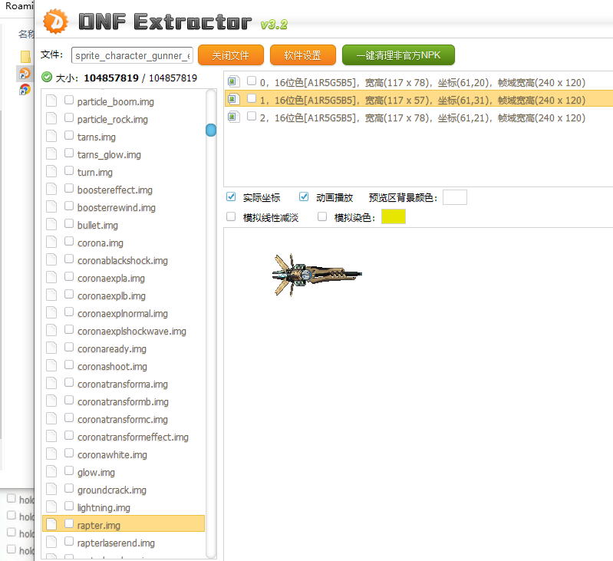This screenshot has width=613, height=561.
Task: Tick the checkbox for corona.img
Action: [x=69, y=243]
